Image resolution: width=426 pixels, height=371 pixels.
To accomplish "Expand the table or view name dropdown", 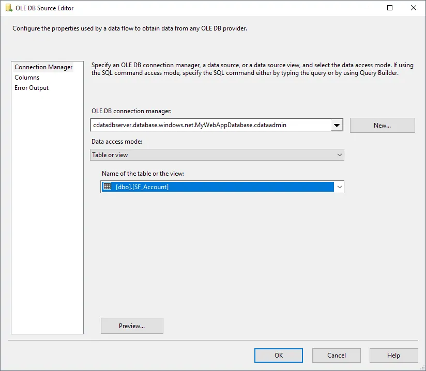I will (x=339, y=187).
